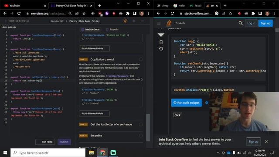Downvote the answer with the down arrow

(x=161, y=35)
